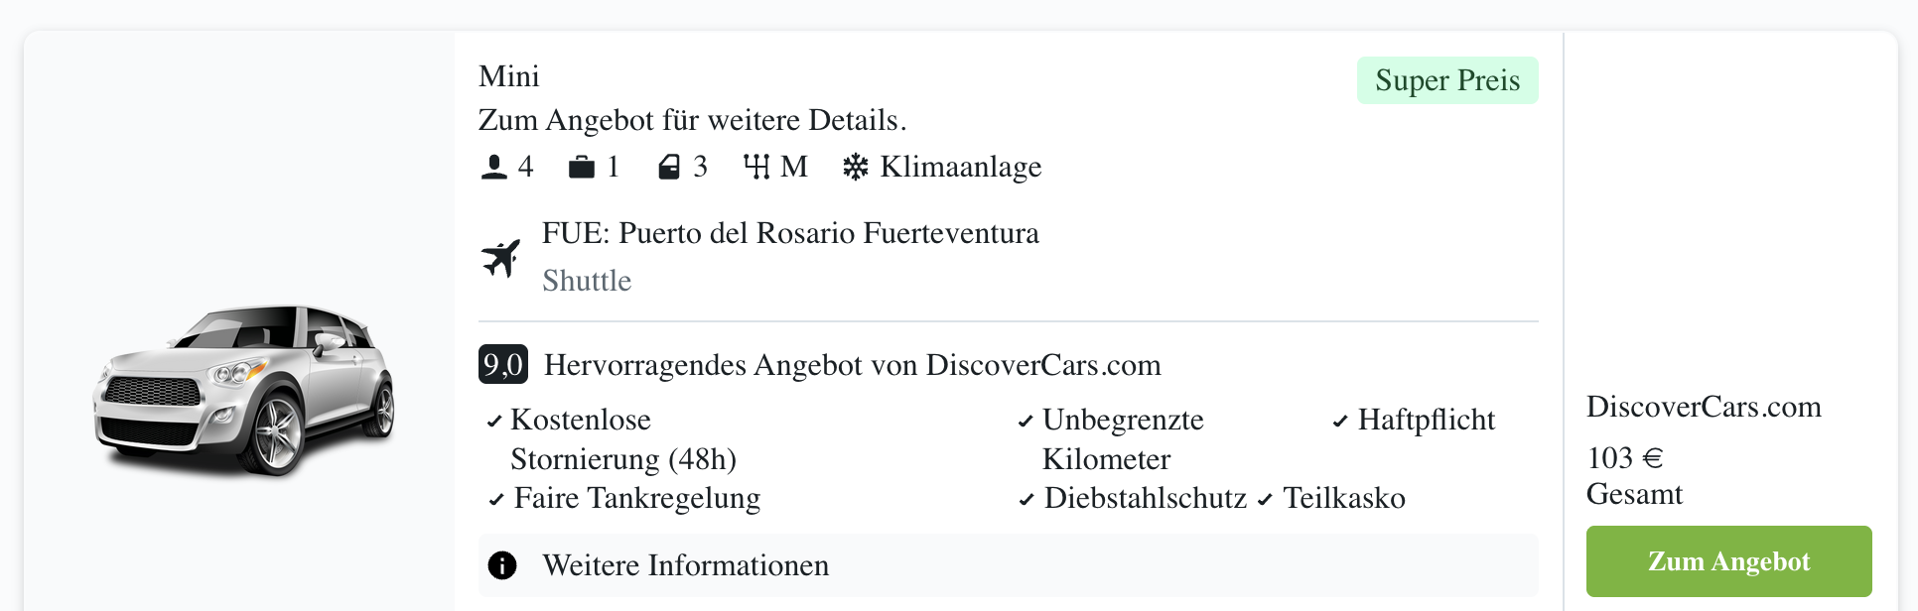Open the Mini car thumbnail image
Screen dimensions: 1918x611
tap(244, 390)
